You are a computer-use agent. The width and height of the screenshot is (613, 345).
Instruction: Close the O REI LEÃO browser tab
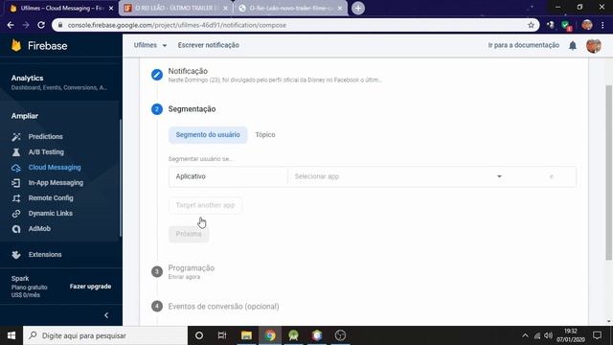point(225,9)
